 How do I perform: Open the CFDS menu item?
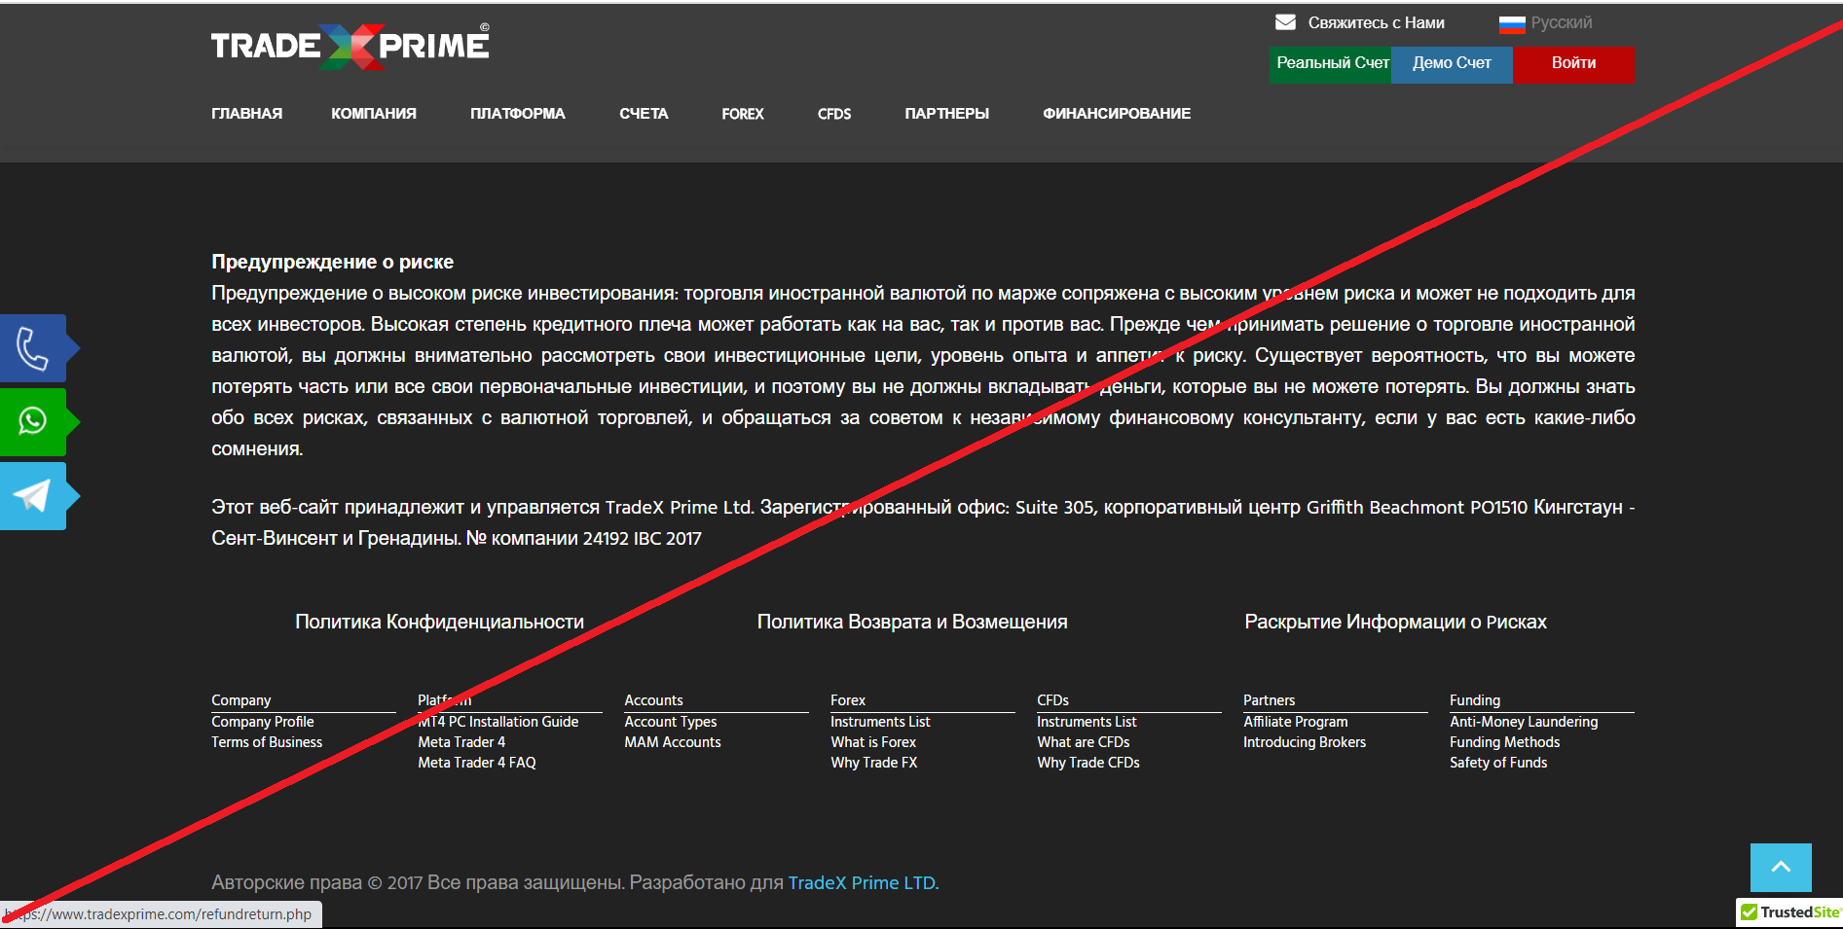834,114
